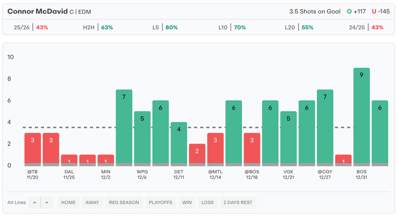399x219 pixels.
Task: Decrease alt line with down chevron
Action: [x=47, y=202]
